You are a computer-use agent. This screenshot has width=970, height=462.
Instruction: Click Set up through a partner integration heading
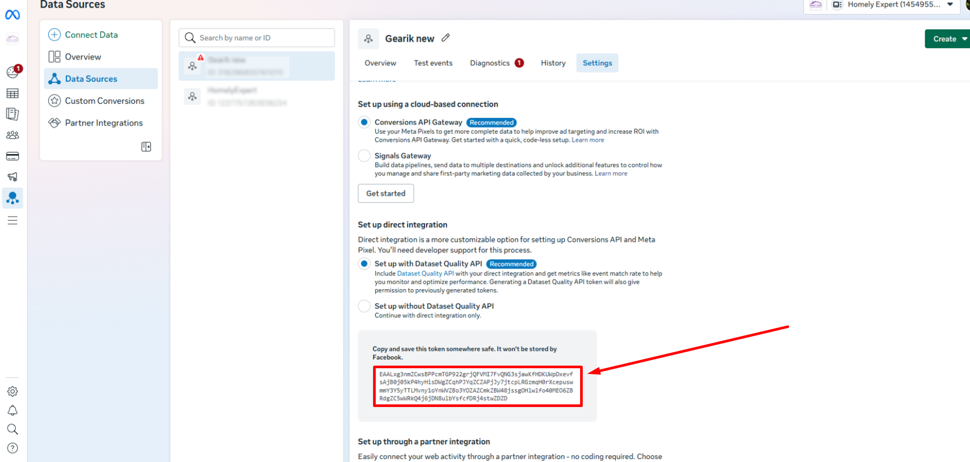pyautogui.click(x=424, y=442)
